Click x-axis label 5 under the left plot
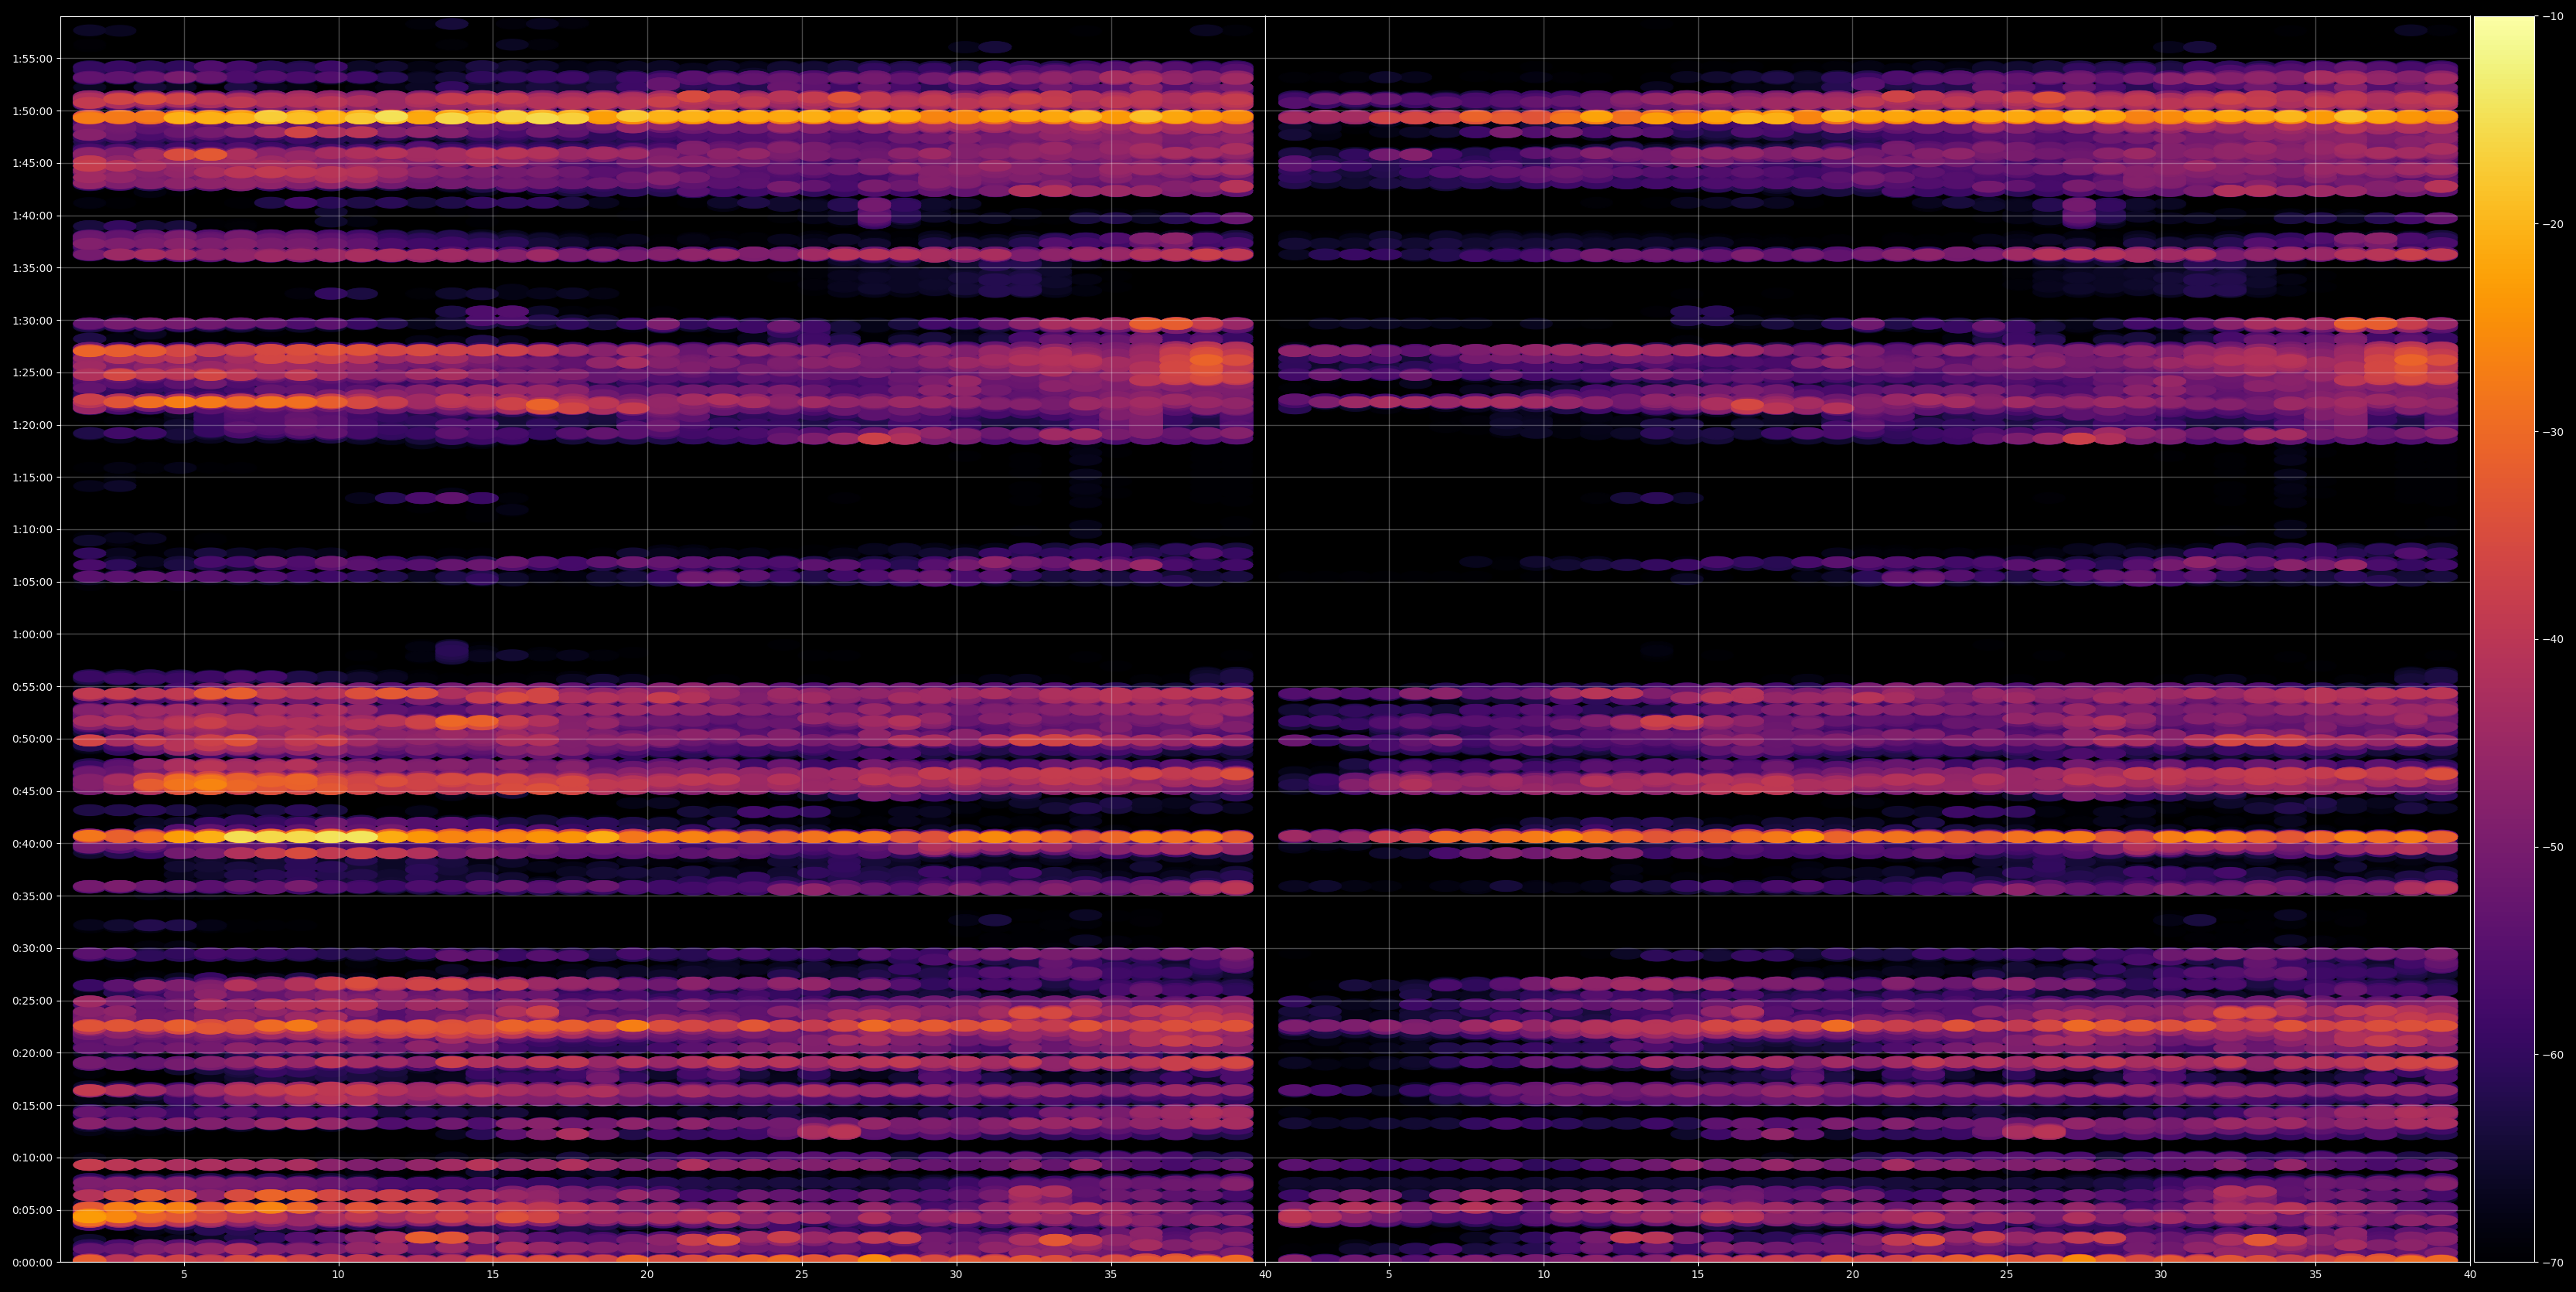The width and height of the screenshot is (2576, 1292). (184, 1275)
